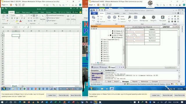Switch to Manager tab in Navigator
This screenshot has width=186, height=104.
[x=103, y=67]
